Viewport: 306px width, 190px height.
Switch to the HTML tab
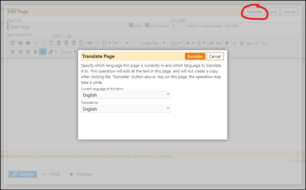pos(51,174)
